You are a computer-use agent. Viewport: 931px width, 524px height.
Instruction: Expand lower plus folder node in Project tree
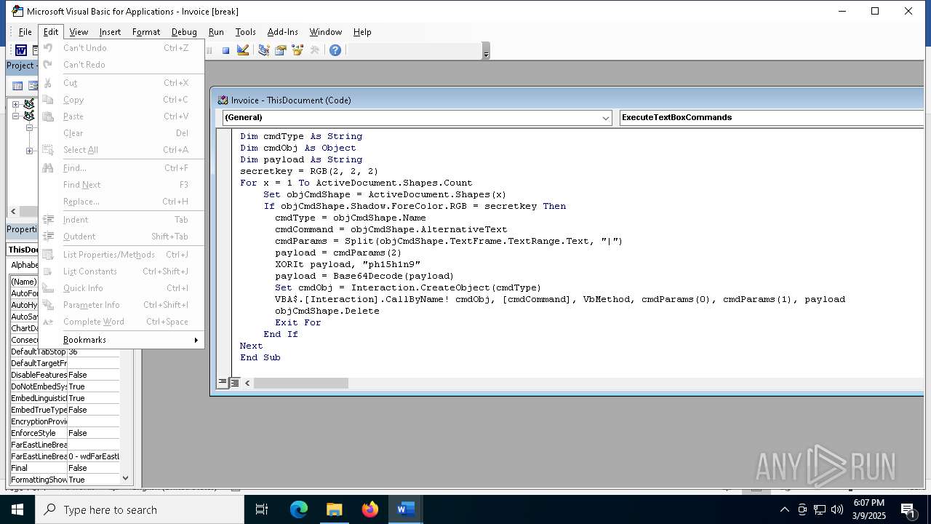[x=29, y=151]
